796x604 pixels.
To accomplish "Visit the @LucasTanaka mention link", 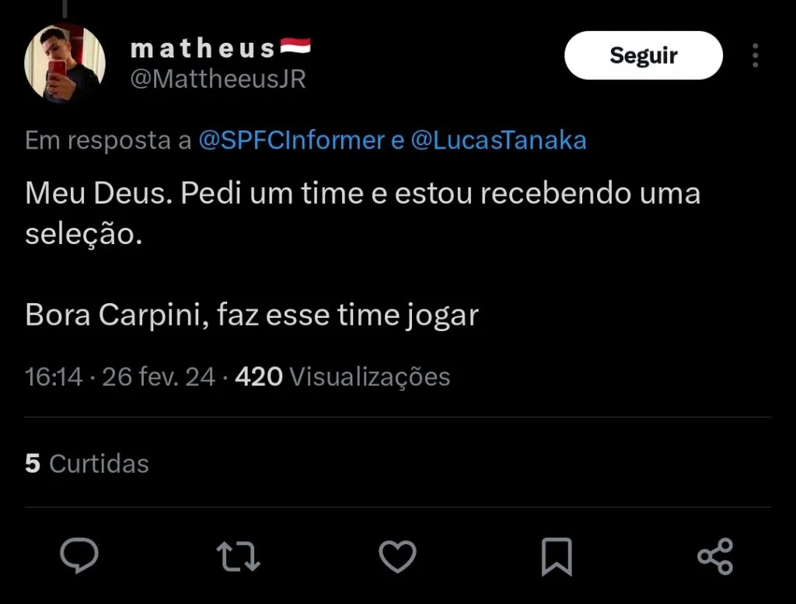I will point(498,141).
